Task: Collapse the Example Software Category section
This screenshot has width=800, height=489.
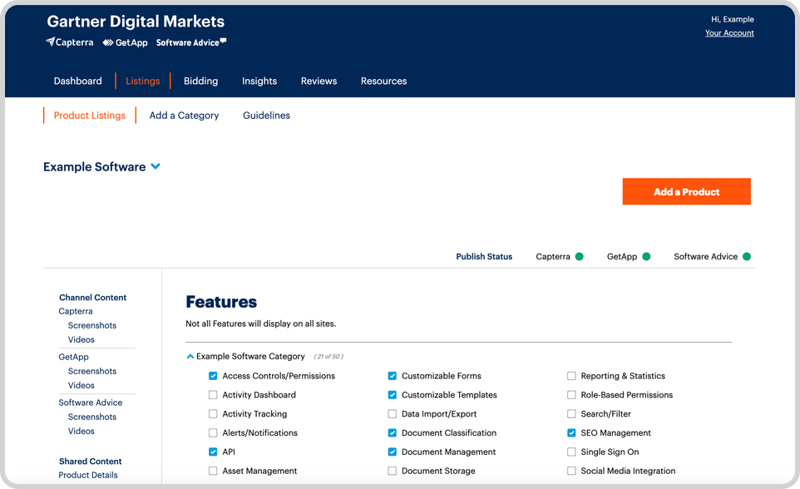Action: point(190,356)
